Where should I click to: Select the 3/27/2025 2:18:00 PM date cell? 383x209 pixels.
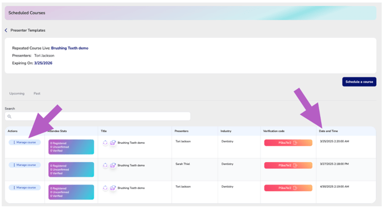click(334, 164)
